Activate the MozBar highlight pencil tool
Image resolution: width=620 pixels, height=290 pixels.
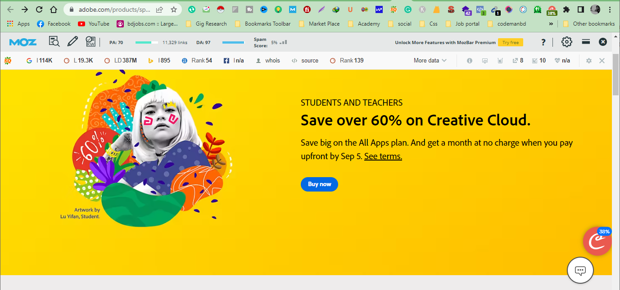(x=72, y=41)
